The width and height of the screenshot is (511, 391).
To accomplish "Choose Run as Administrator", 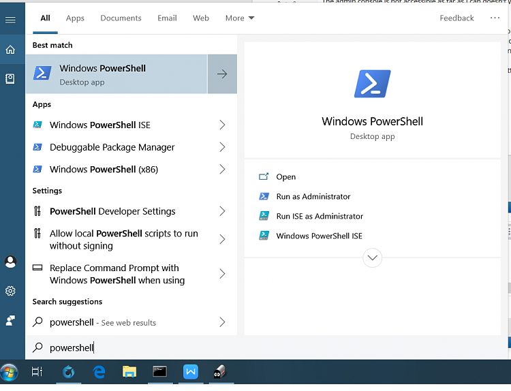I will [313, 196].
